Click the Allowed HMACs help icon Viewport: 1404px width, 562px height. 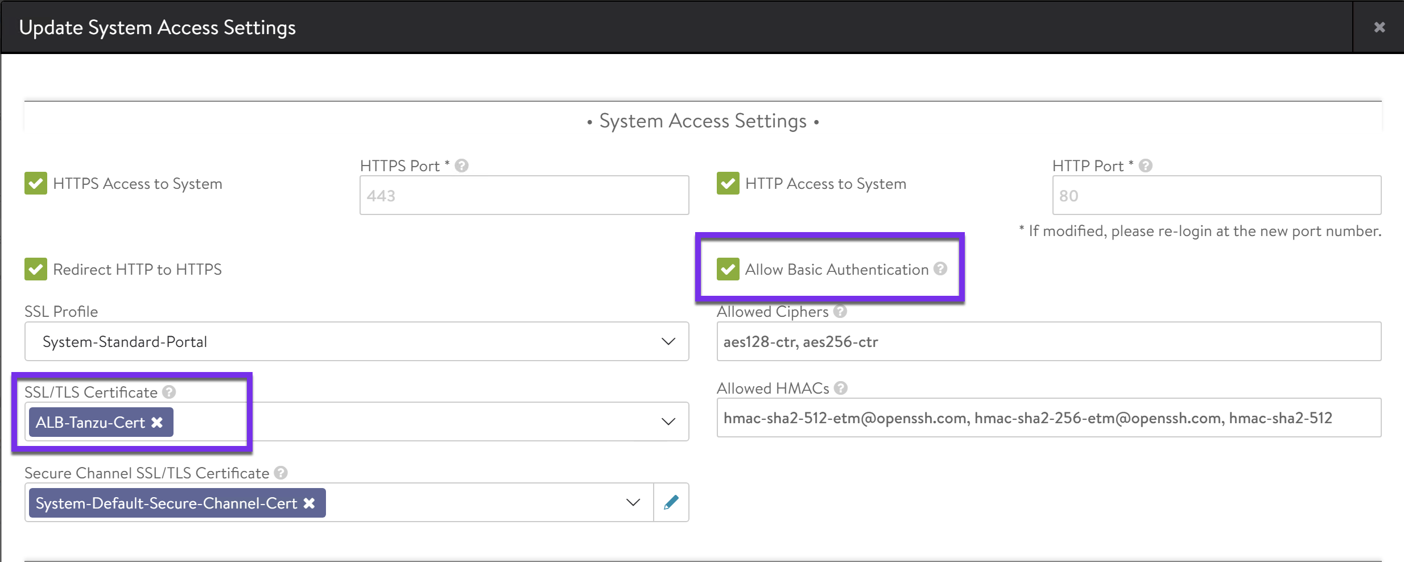click(841, 388)
